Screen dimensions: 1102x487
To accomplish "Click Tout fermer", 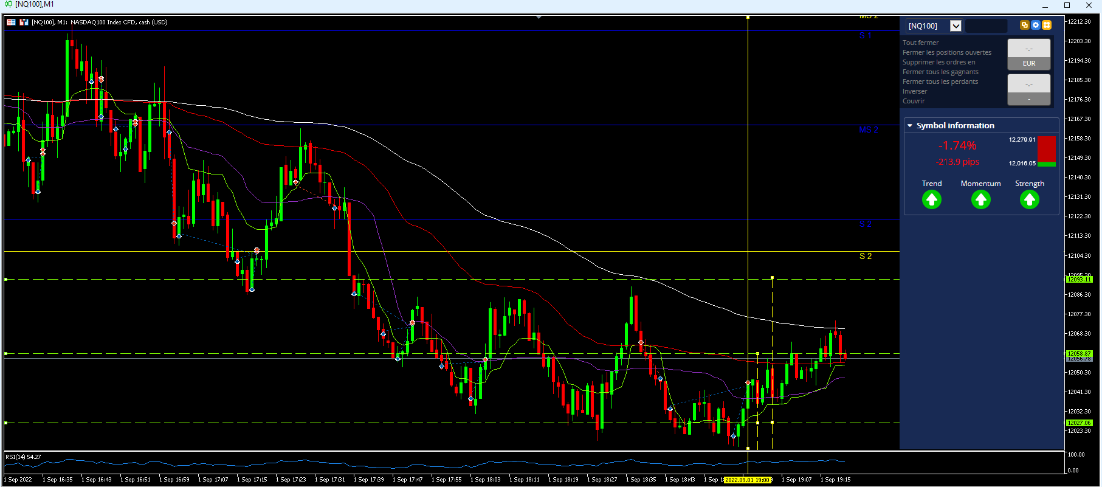I will (x=920, y=43).
